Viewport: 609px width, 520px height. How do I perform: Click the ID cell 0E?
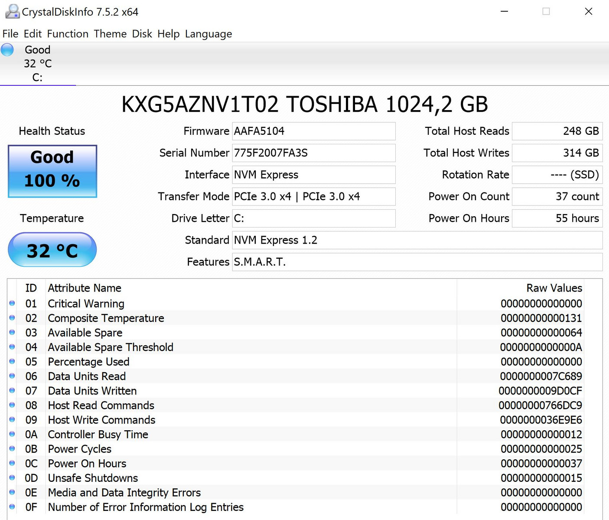tap(31, 492)
